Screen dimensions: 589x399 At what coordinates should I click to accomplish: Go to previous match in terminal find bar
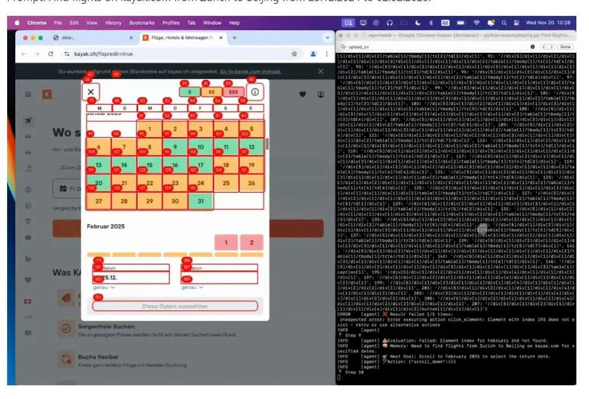pyautogui.click(x=544, y=47)
